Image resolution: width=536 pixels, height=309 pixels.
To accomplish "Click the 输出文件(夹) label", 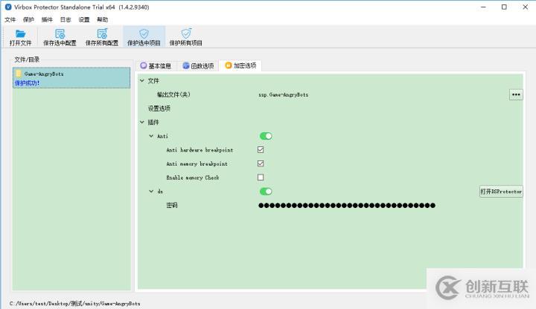I will coord(173,94).
